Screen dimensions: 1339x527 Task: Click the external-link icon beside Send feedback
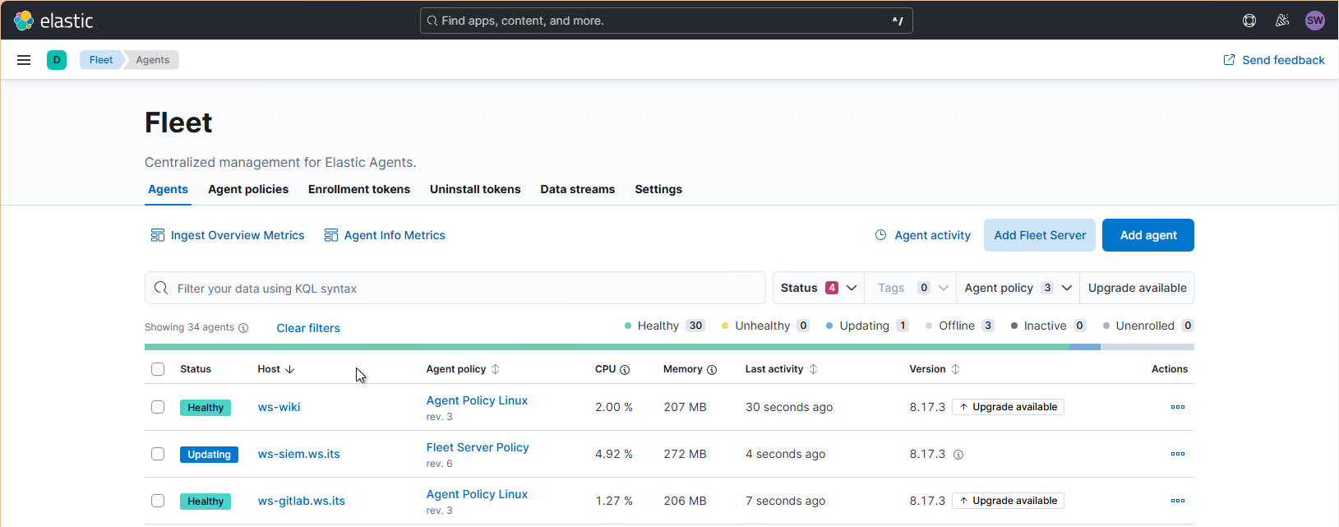pyautogui.click(x=1230, y=60)
